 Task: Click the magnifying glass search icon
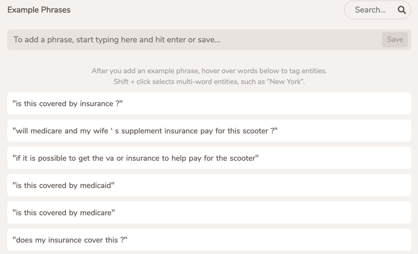[401, 10]
